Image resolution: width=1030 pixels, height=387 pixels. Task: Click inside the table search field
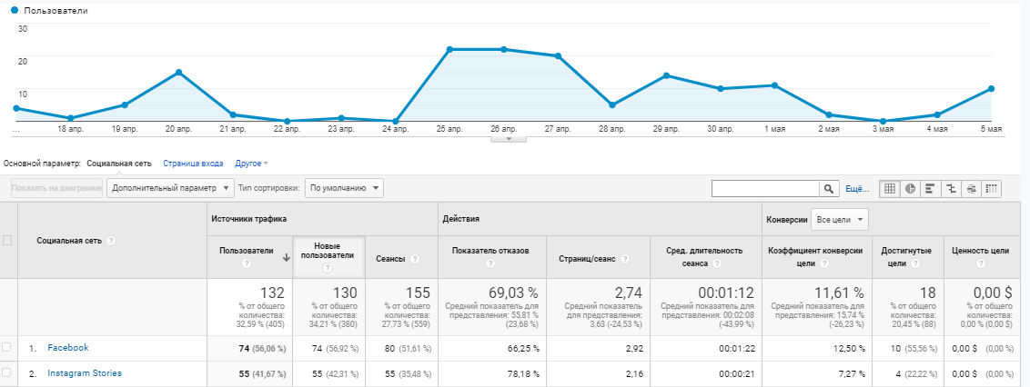click(x=765, y=188)
